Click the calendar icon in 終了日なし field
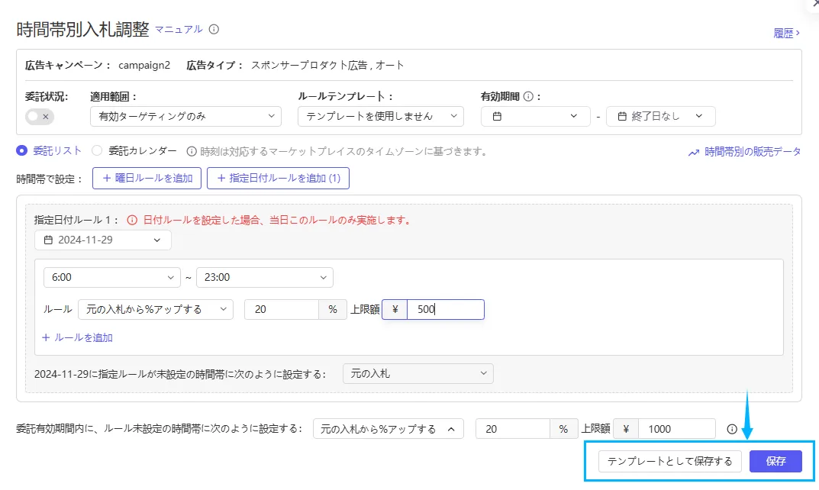The height and width of the screenshot is (490, 819). coord(622,117)
